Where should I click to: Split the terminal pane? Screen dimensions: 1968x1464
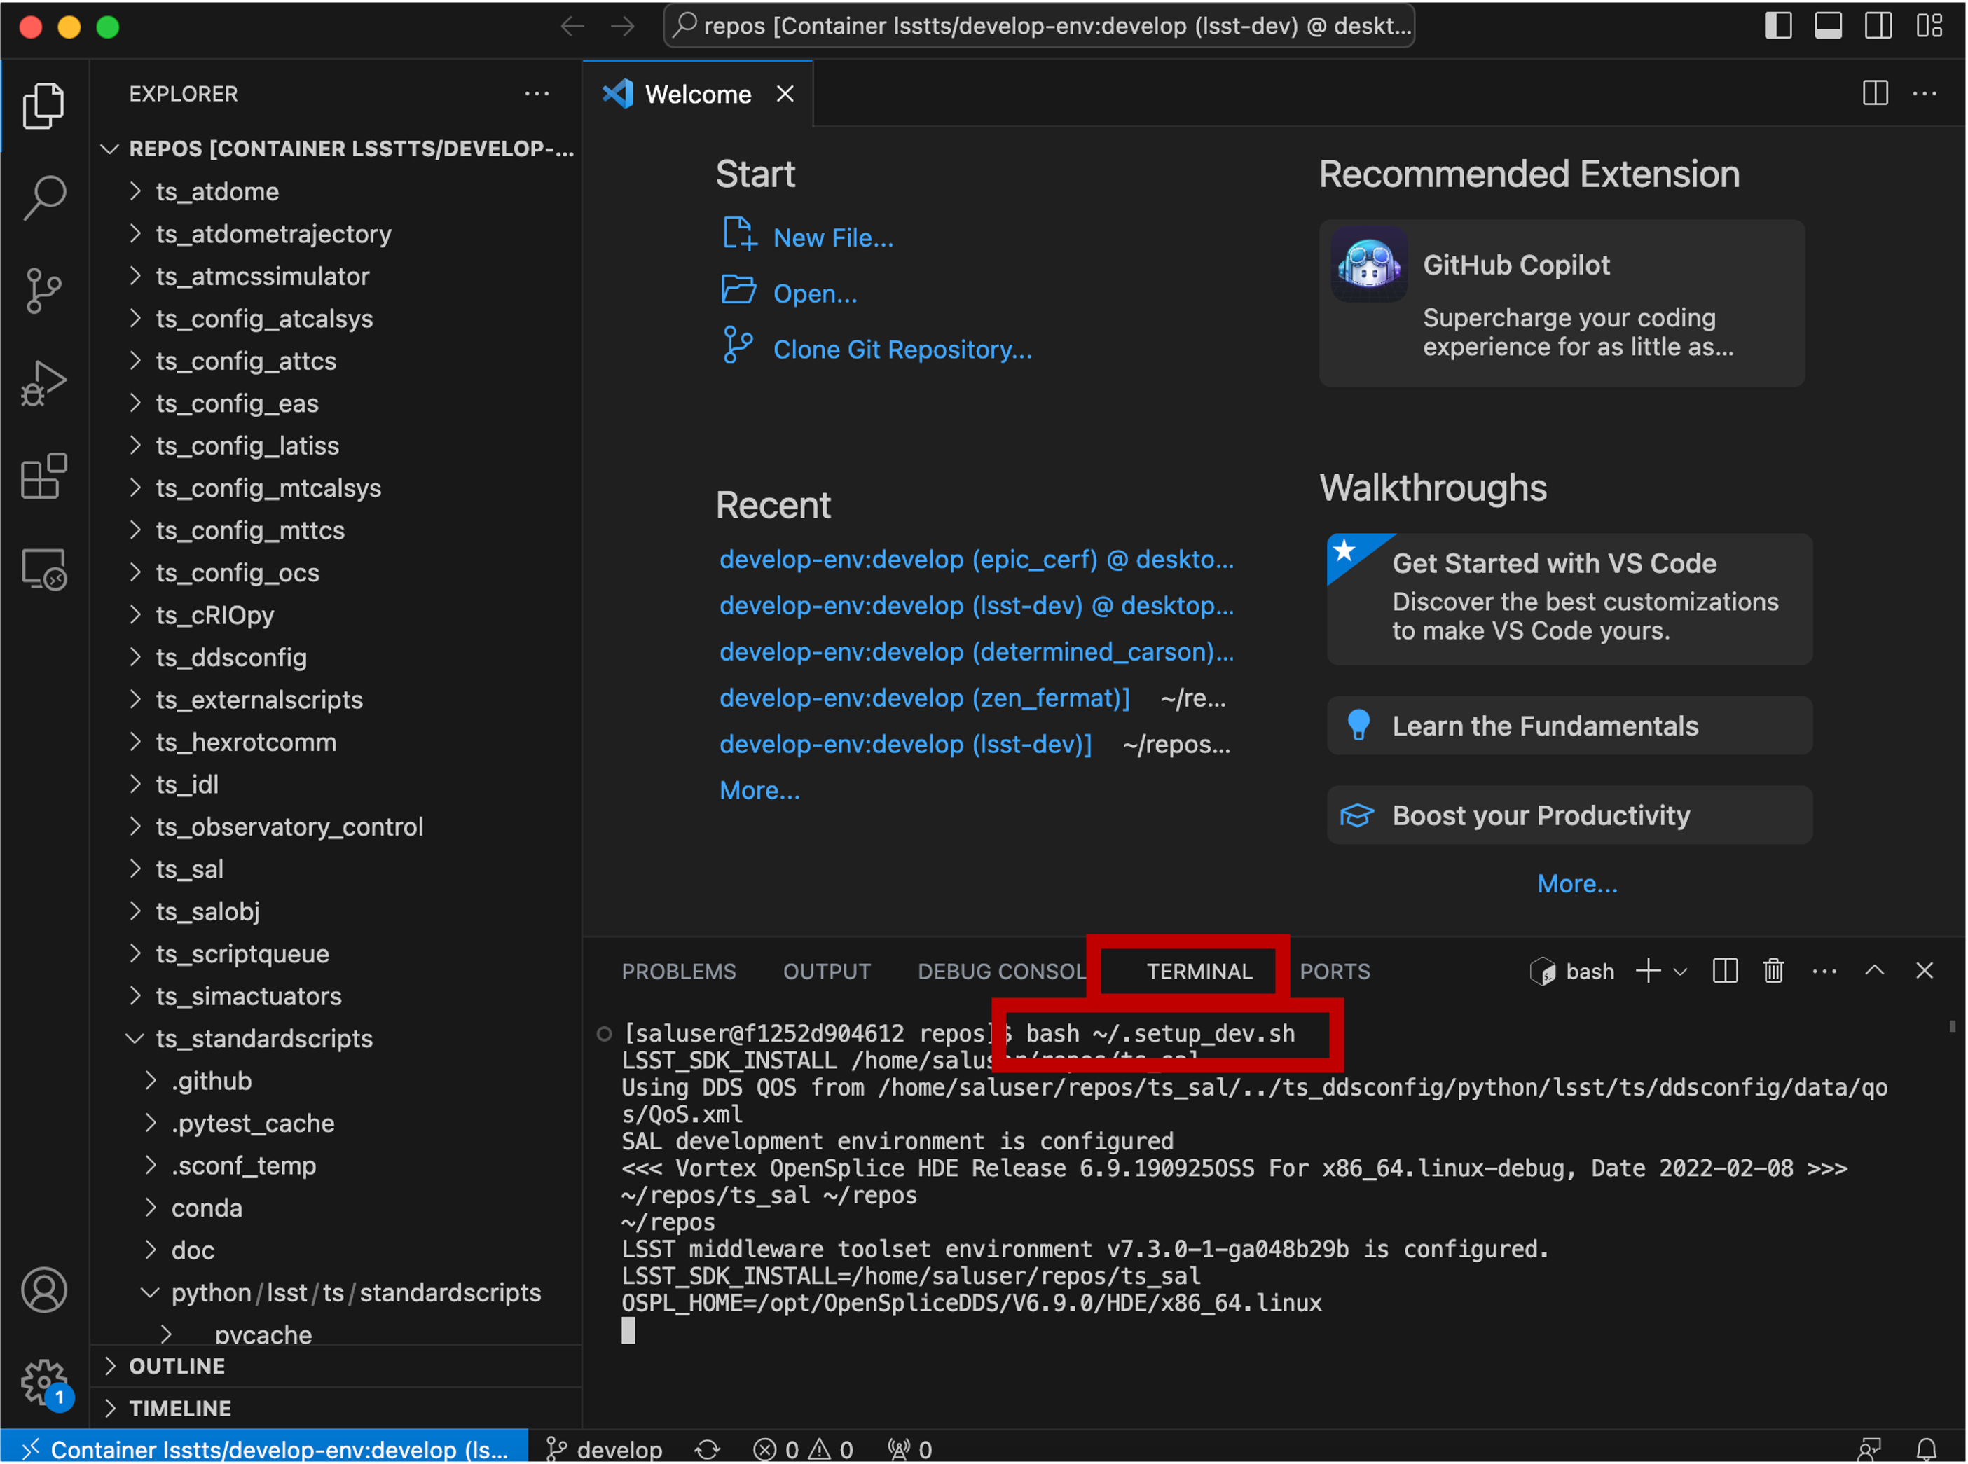1725,972
